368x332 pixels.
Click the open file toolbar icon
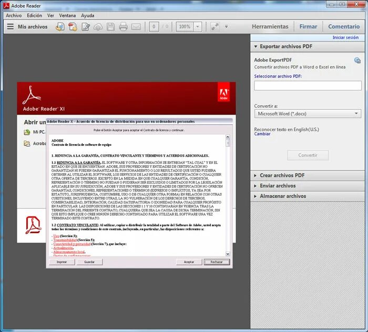(x=60, y=26)
